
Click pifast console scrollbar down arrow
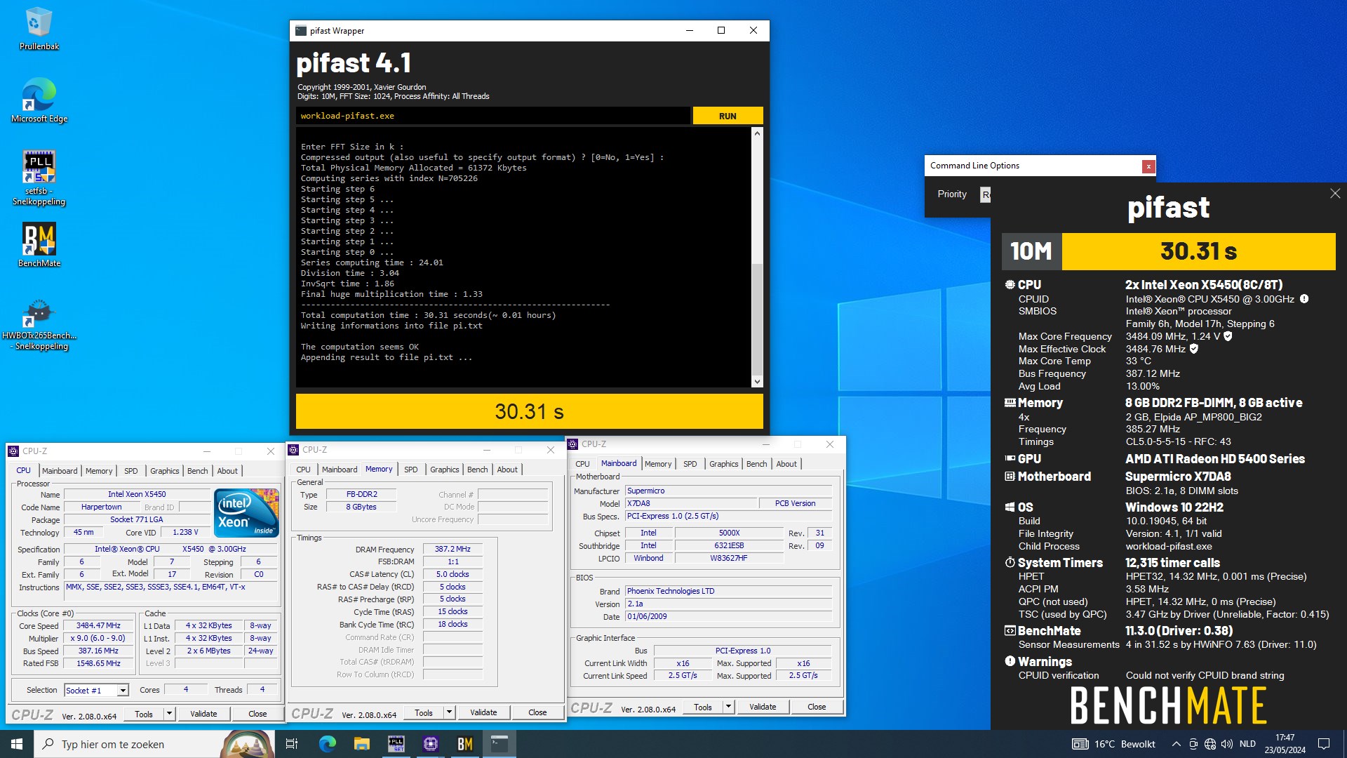pos(757,382)
